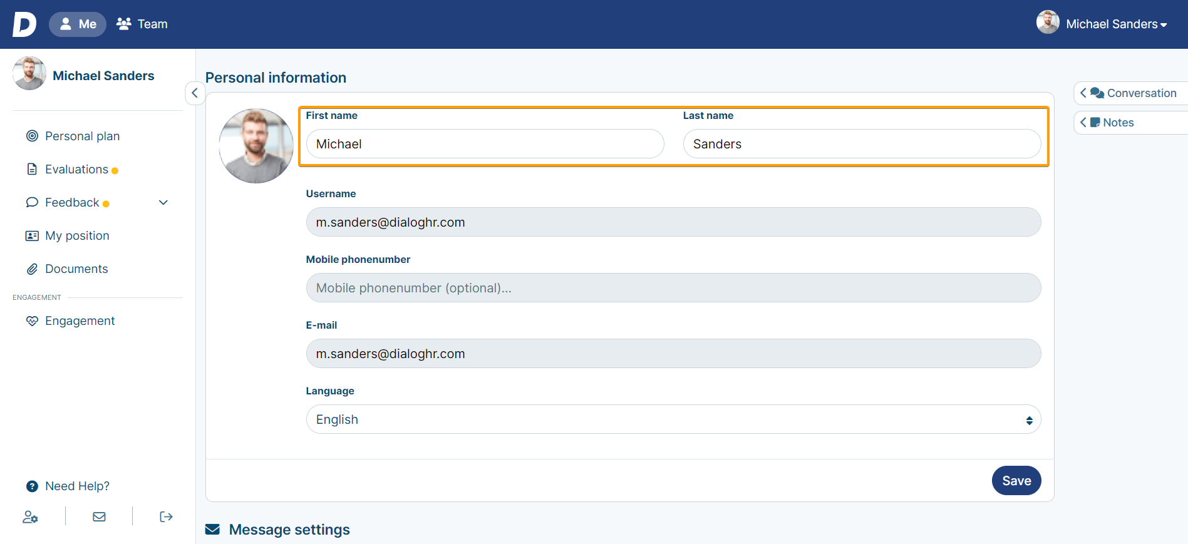Click the Documents paperclip icon
1188x544 pixels.
pyautogui.click(x=32, y=269)
